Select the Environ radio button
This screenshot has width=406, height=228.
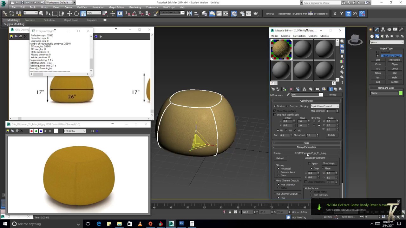point(287,106)
